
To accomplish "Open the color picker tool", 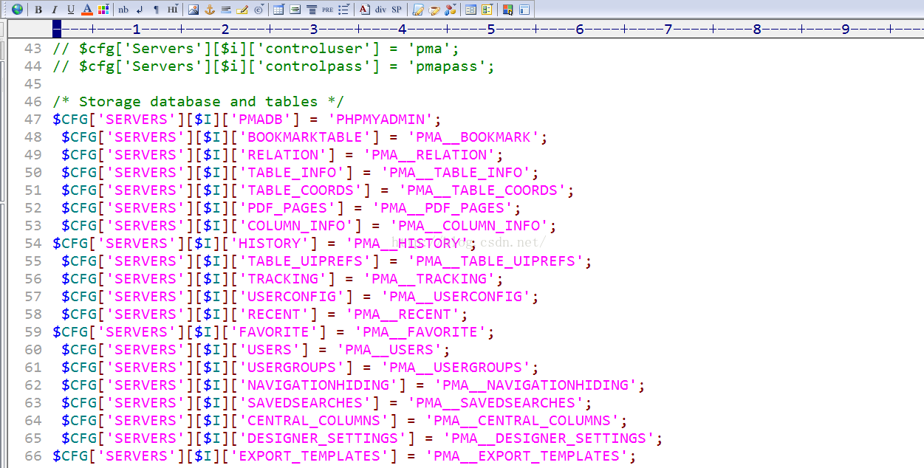I will [507, 10].
